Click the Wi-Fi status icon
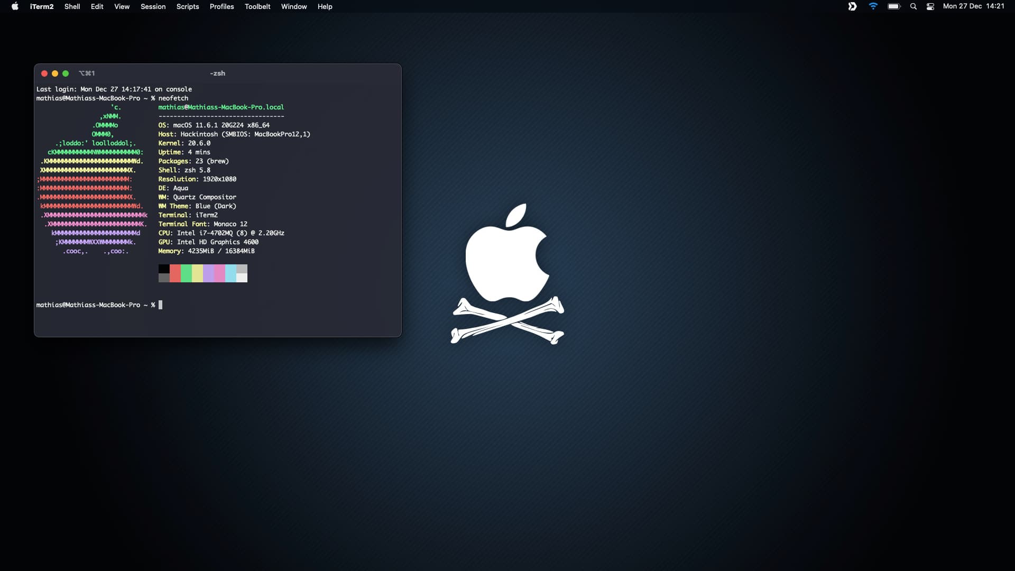 [x=873, y=6]
